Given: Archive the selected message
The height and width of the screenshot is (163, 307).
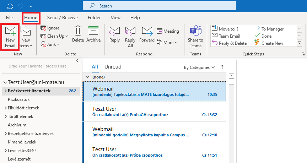Looking at the screenshot, I should click(x=93, y=34).
